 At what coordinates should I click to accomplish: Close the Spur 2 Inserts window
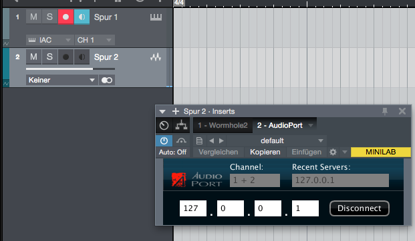[402, 111]
